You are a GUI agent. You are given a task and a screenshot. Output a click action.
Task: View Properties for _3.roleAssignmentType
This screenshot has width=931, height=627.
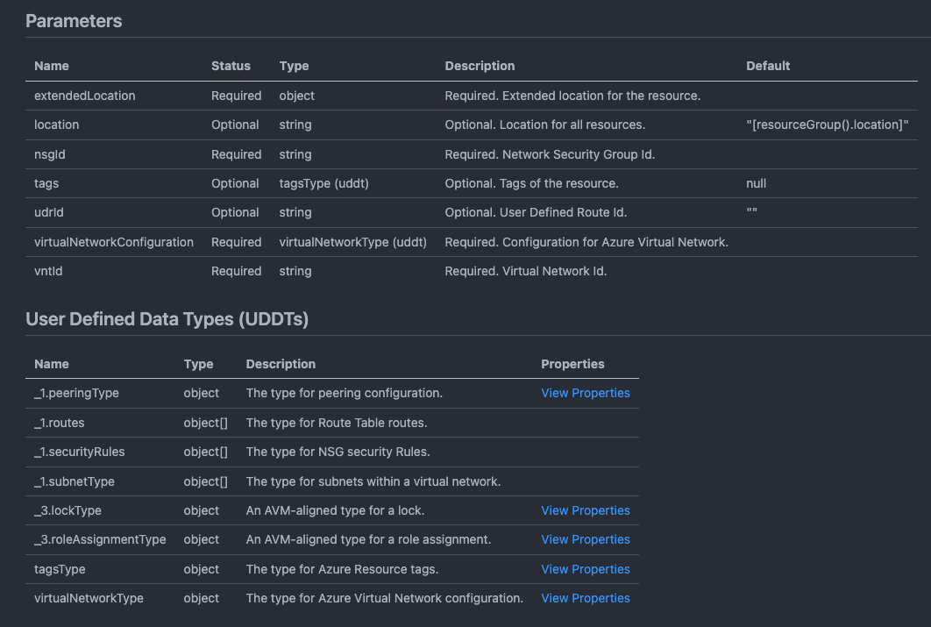click(x=585, y=539)
